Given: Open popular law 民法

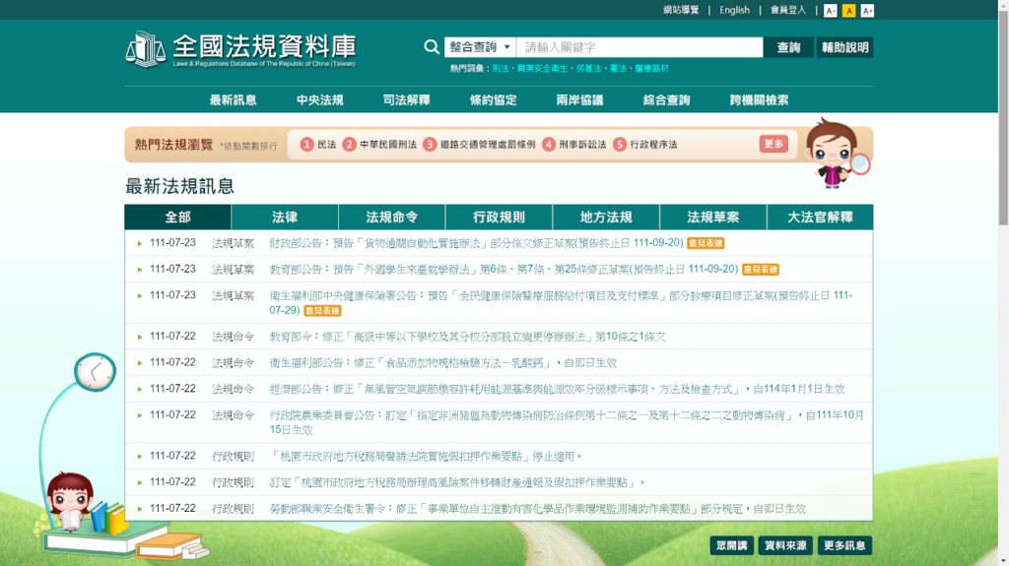Looking at the screenshot, I should [326, 145].
